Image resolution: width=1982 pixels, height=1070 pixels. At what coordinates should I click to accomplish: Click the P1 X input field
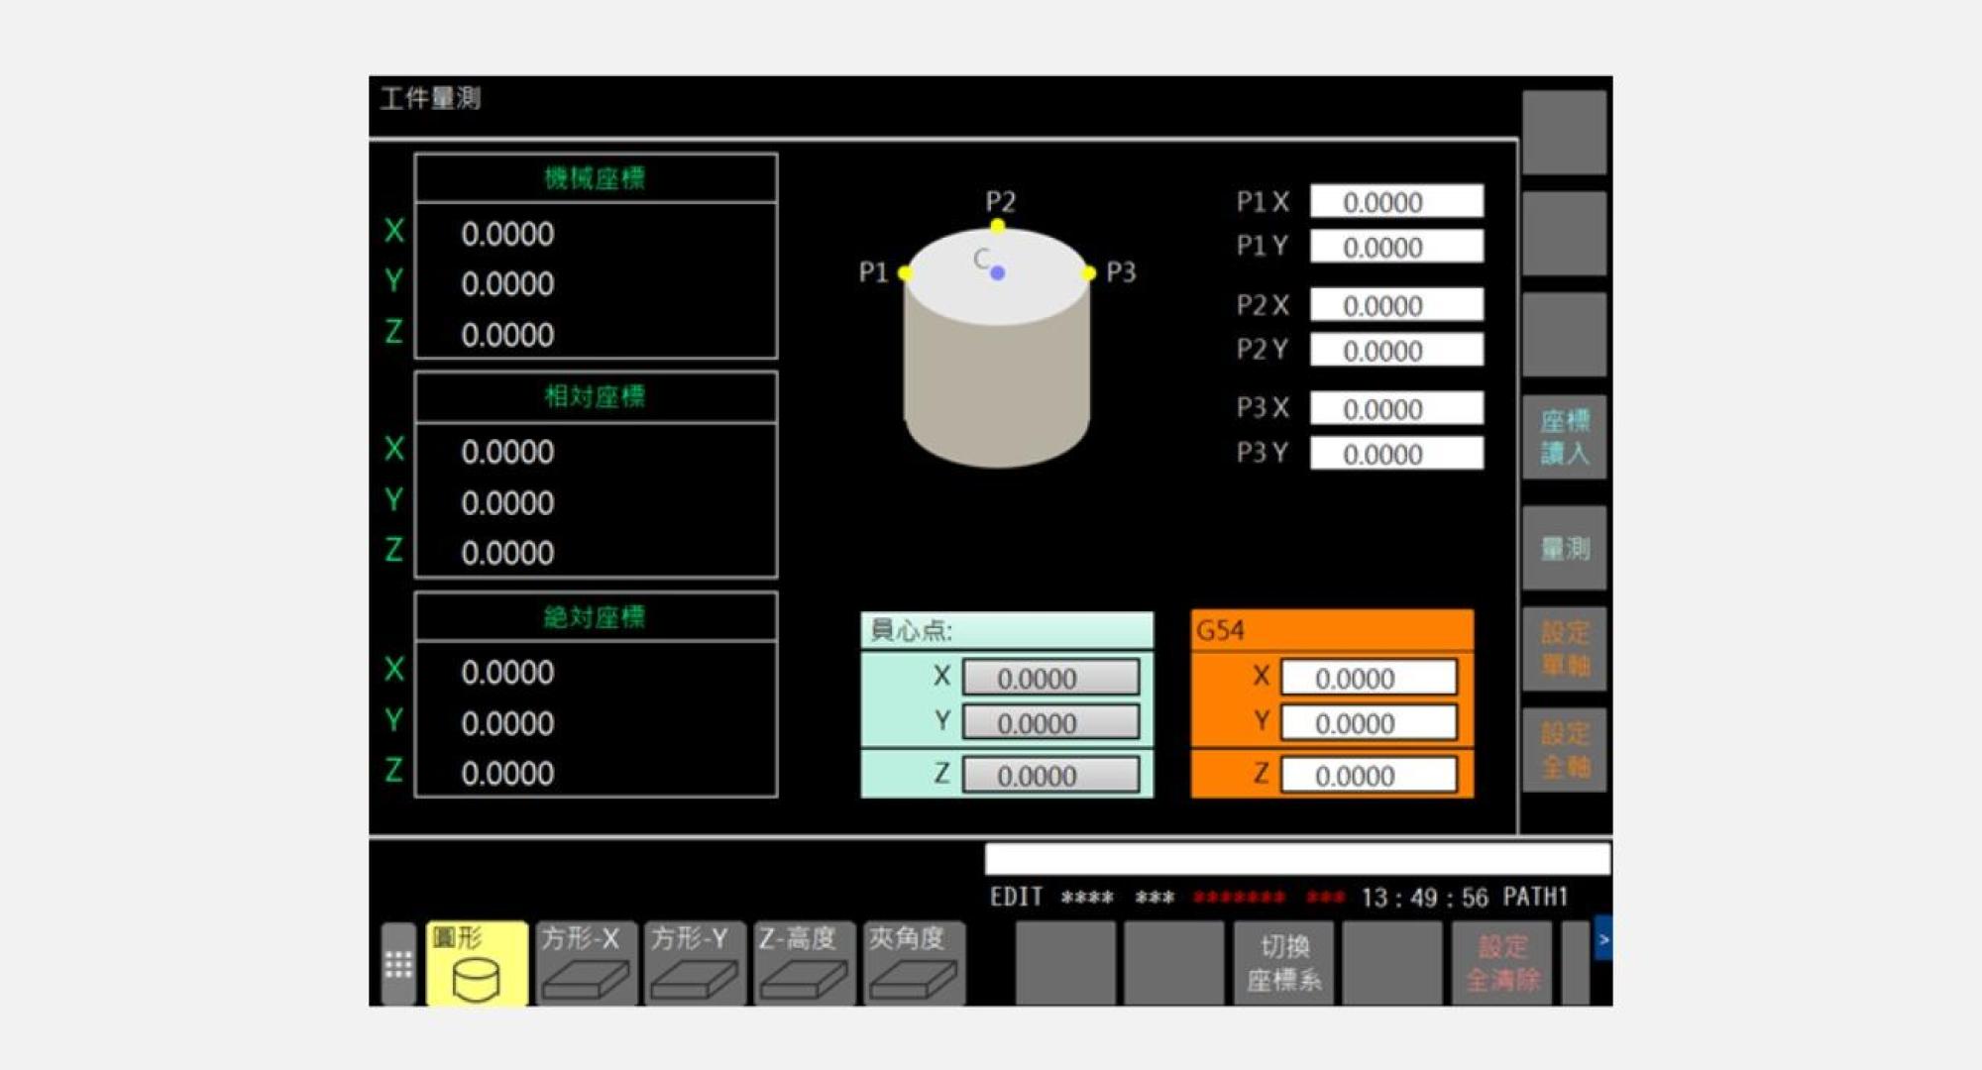1396,201
